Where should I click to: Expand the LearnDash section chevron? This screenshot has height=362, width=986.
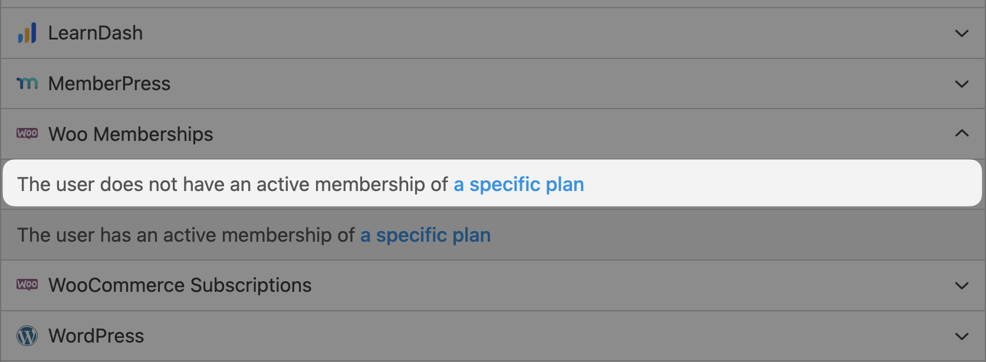point(961,34)
